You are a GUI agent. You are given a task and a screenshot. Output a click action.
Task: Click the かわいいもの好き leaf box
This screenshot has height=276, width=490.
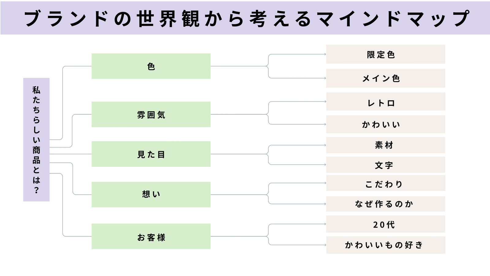pos(386,245)
